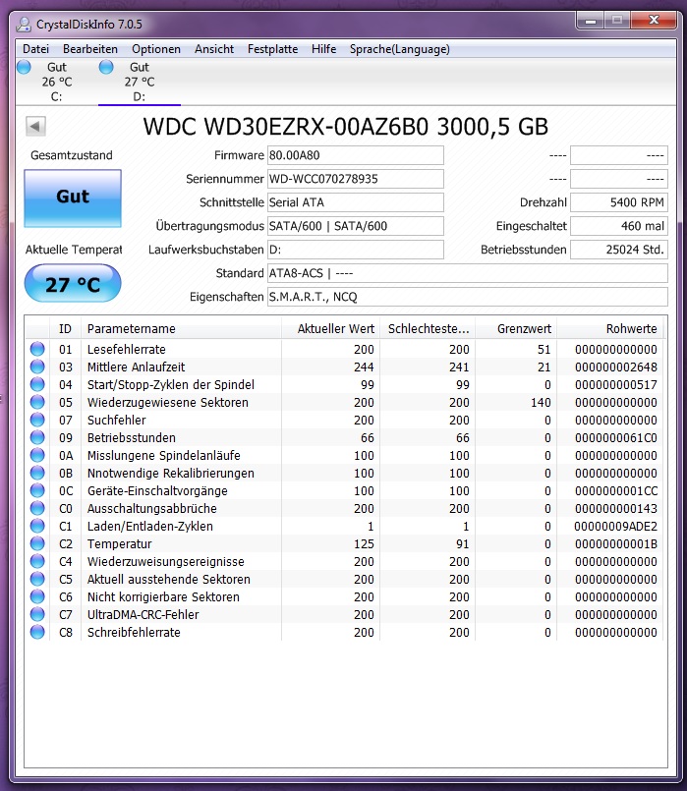The height and width of the screenshot is (791, 687).
Task: Click raw value 000000000517
Action: (x=616, y=385)
